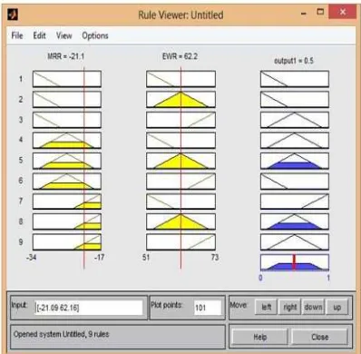Image resolution: width=361 pixels, height=354 pixels.
Task: Click the down move button
Action: 313,308
